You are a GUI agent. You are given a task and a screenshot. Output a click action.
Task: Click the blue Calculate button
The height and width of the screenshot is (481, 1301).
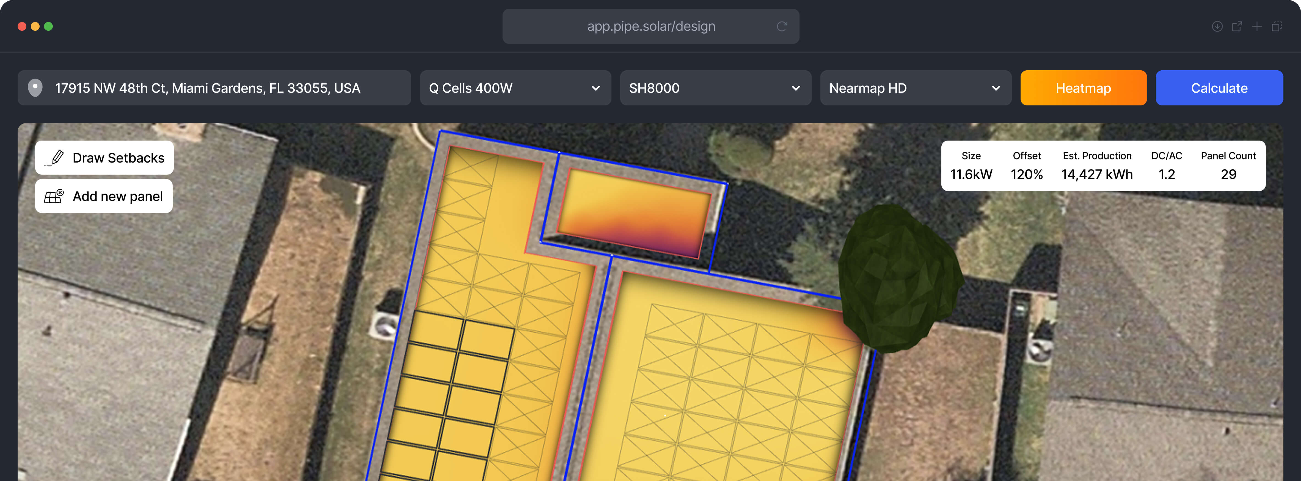click(1219, 88)
